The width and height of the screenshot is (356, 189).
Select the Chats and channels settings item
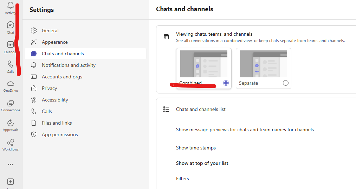(x=85, y=54)
